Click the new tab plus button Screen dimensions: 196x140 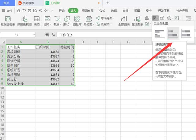[x=108, y=3]
